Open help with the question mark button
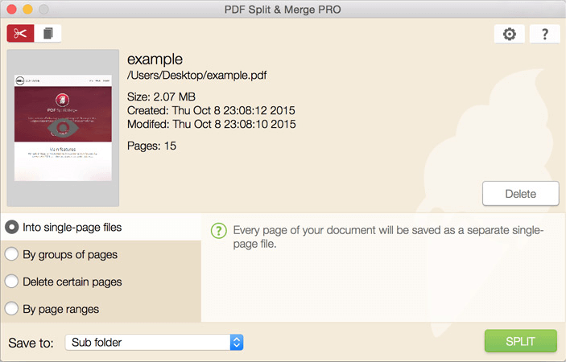Image resolution: width=566 pixels, height=362 pixels. pyautogui.click(x=545, y=34)
